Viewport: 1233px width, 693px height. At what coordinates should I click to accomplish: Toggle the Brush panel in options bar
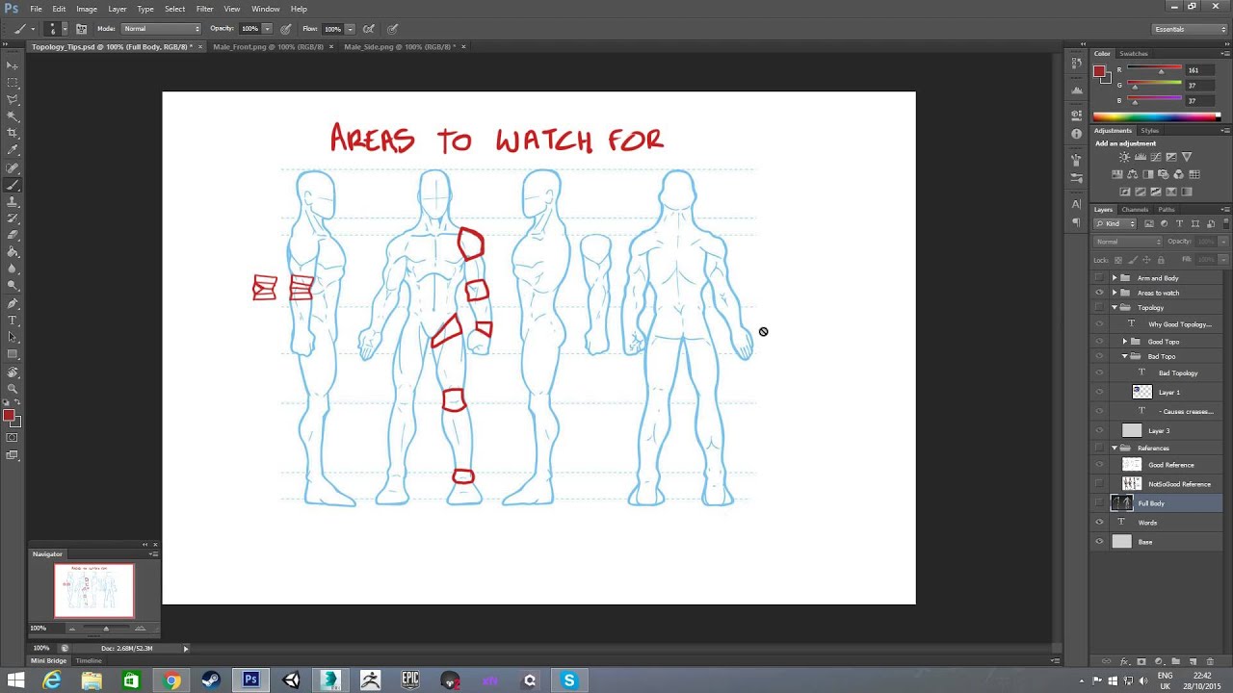(x=81, y=29)
